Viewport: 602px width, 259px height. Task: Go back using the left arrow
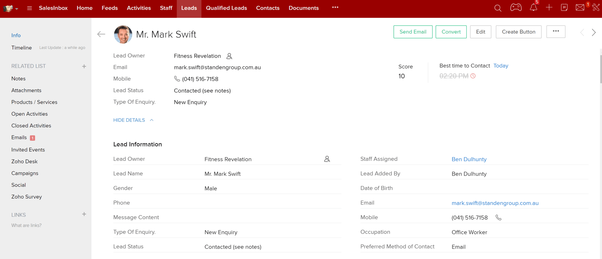(x=101, y=34)
